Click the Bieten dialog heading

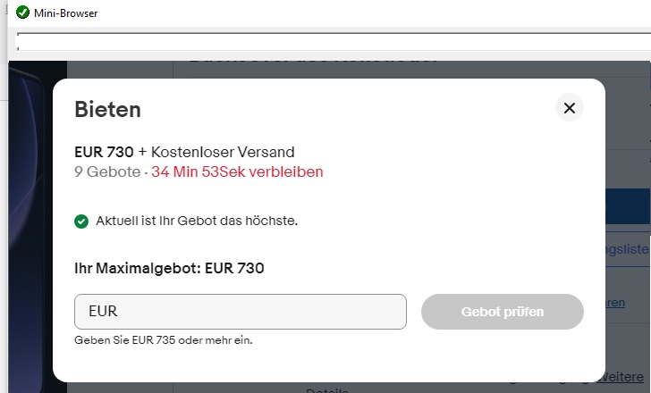pyautogui.click(x=107, y=109)
